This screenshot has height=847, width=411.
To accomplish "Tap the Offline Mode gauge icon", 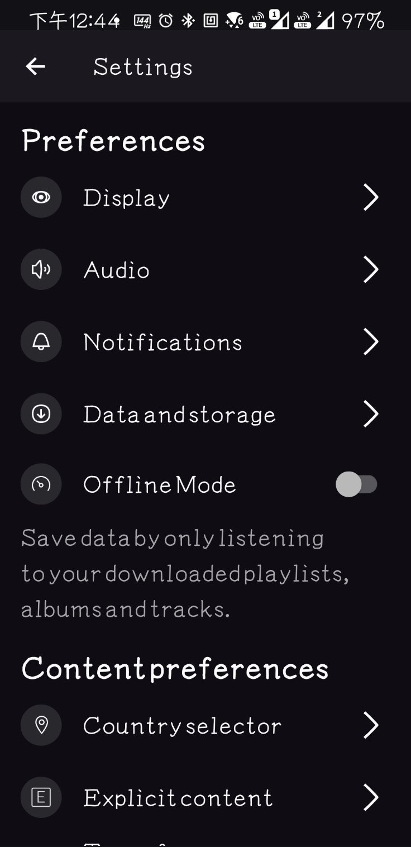I will pyautogui.click(x=41, y=484).
